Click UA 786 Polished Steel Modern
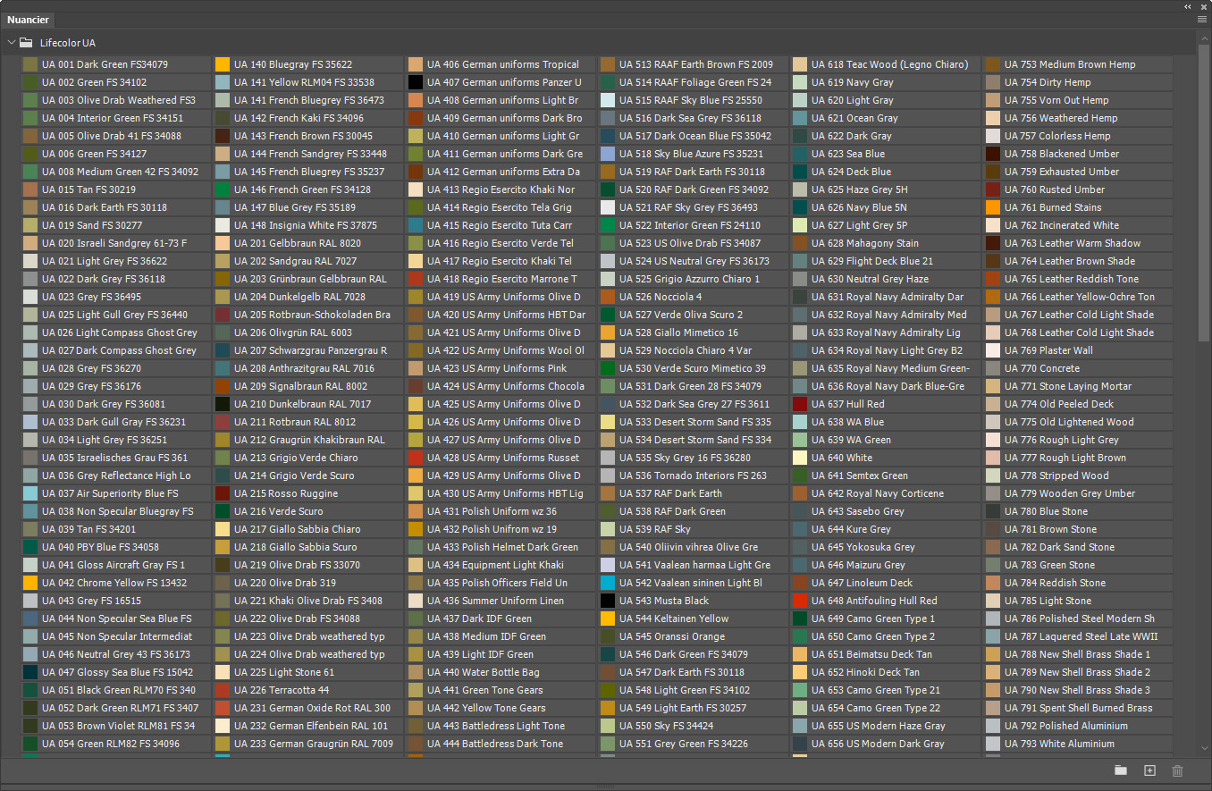 point(1078,618)
